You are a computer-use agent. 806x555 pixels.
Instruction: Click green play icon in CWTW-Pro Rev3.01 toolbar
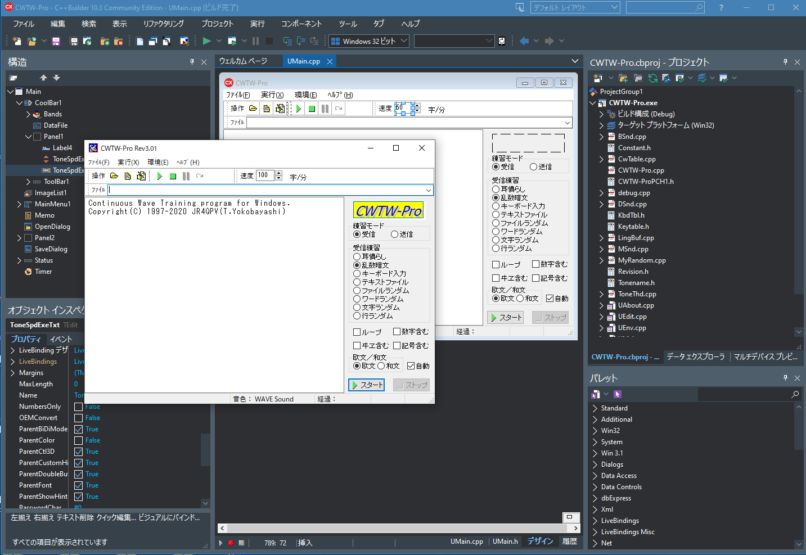(159, 176)
